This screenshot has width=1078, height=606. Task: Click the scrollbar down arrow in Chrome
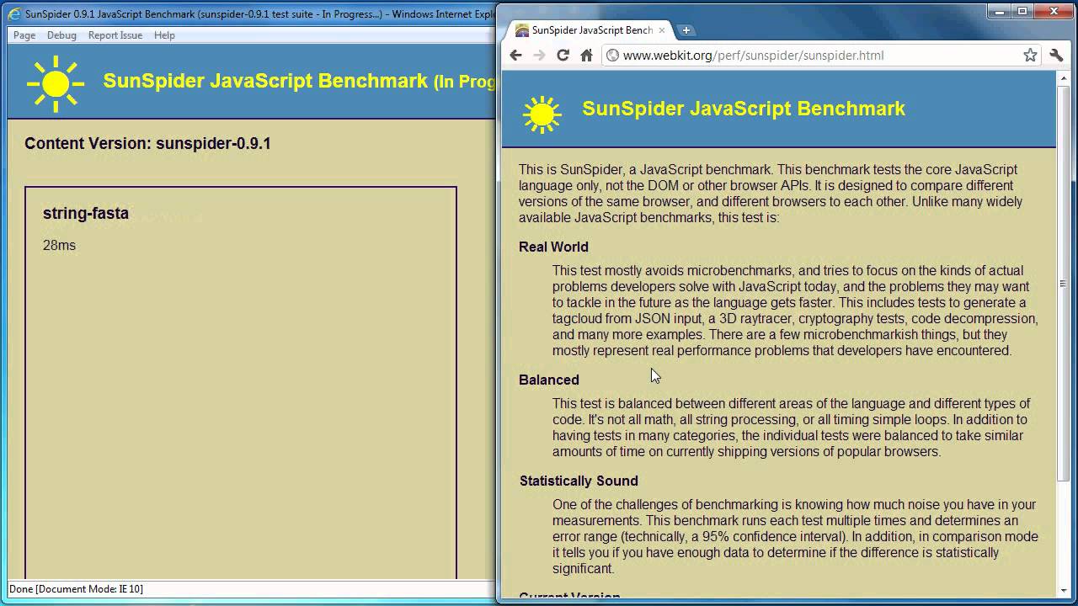(1063, 590)
